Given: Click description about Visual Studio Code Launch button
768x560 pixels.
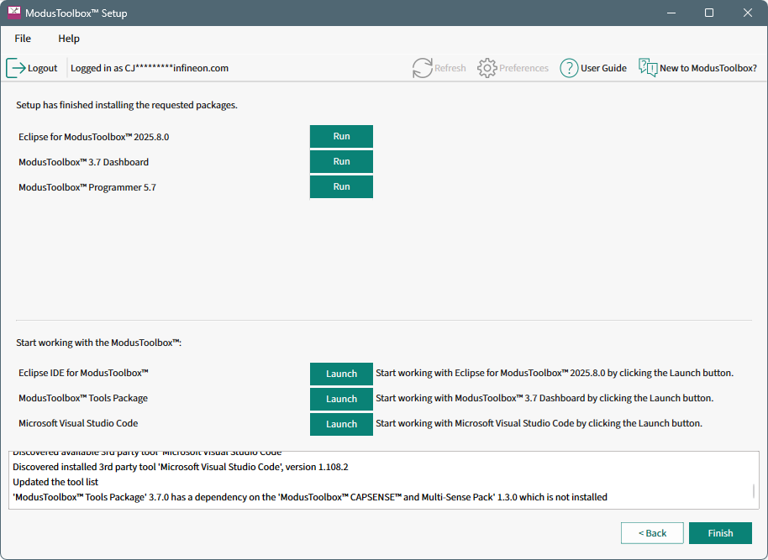Looking at the screenshot, I should [539, 423].
